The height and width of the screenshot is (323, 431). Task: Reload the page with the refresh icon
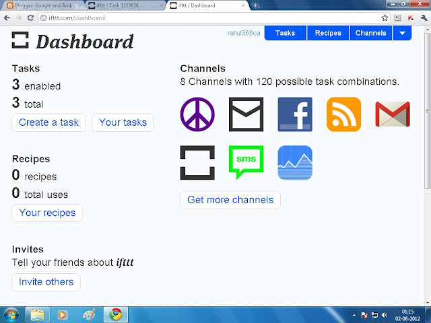(x=30, y=18)
